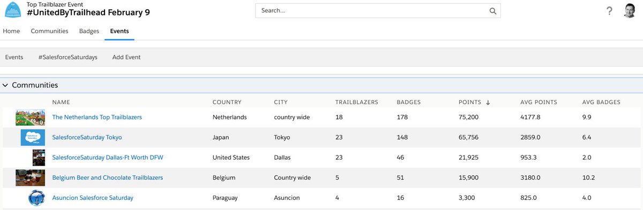Open the Communities tab
The height and width of the screenshot is (210, 643).
pyautogui.click(x=49, y=31)
